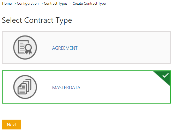This screenshot has height=131, width=174.
Task: Click the Masterdata stacked documents icon
Action: [x=25, y=87]
